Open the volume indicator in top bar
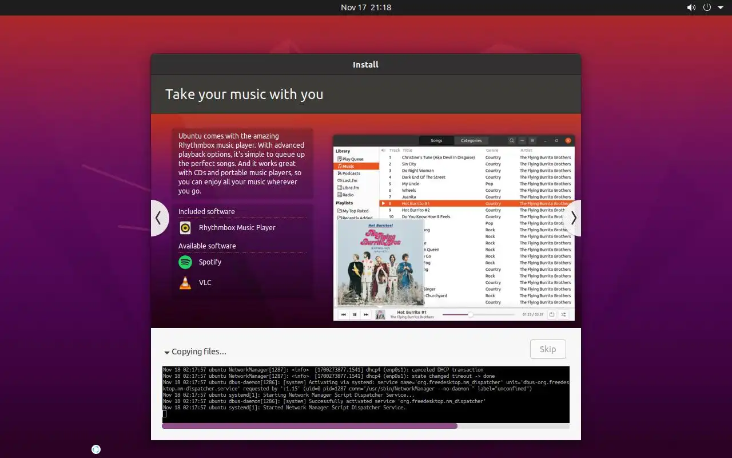This screenshot has height=458, width=732. [x=691, y=7]
